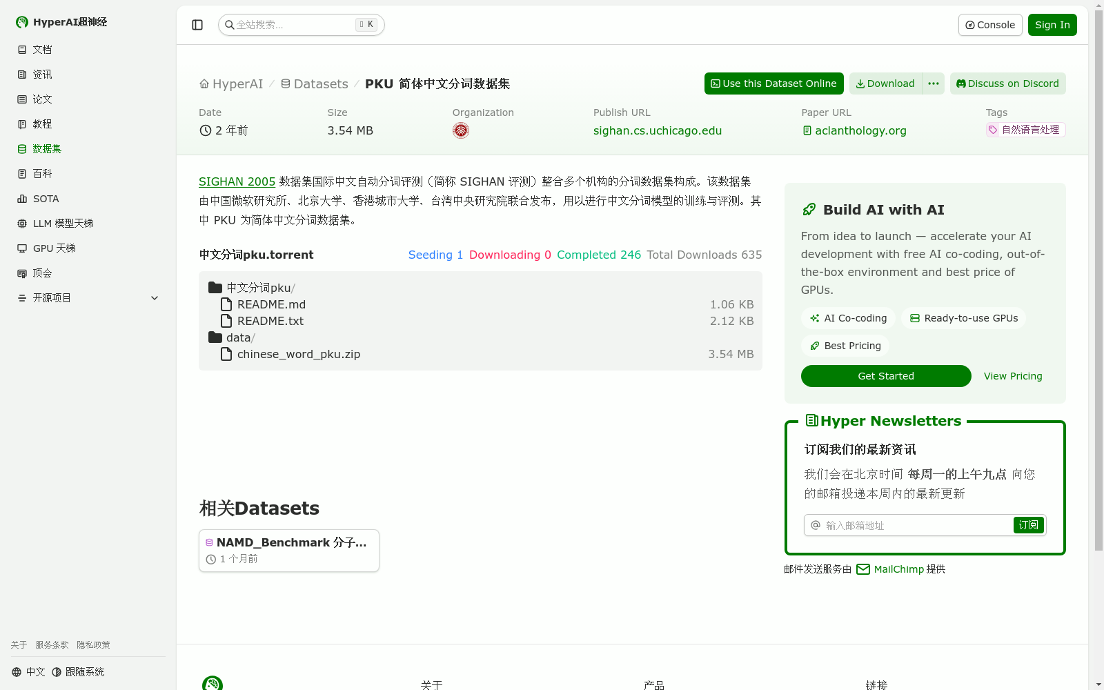
Task: Go to HyperAI home breadcrumb
Action: [231, 83]
